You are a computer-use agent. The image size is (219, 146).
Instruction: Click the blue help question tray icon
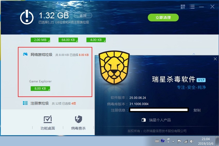point(163,141)
